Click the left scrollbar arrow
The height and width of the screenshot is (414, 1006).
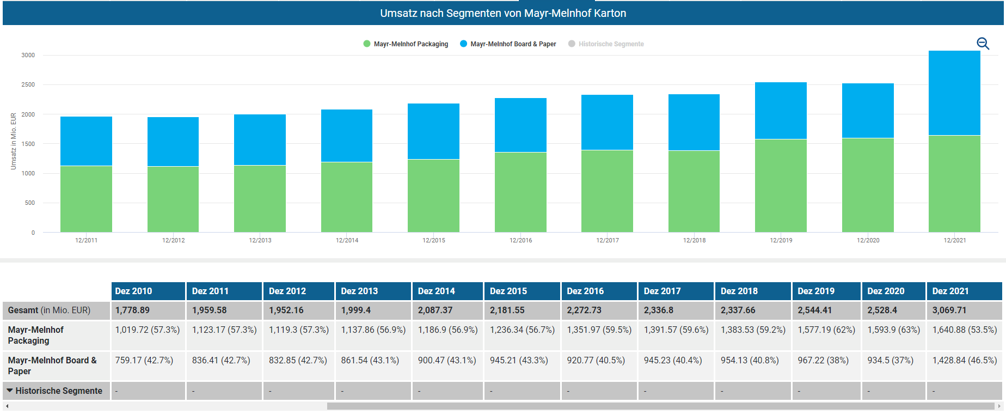(7, 406)
